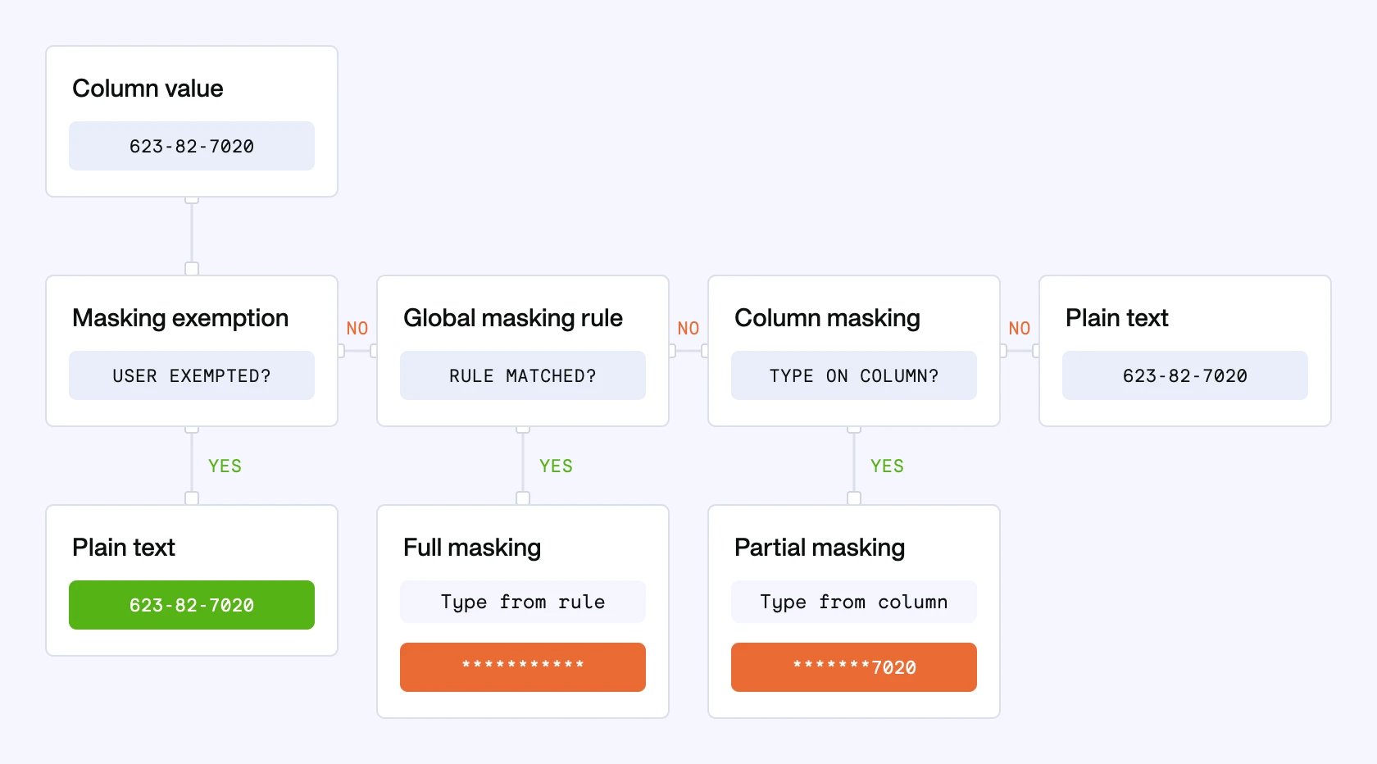Click the orange fully masked asterisks chip
1377x764 pixels.
coord(523,667)
